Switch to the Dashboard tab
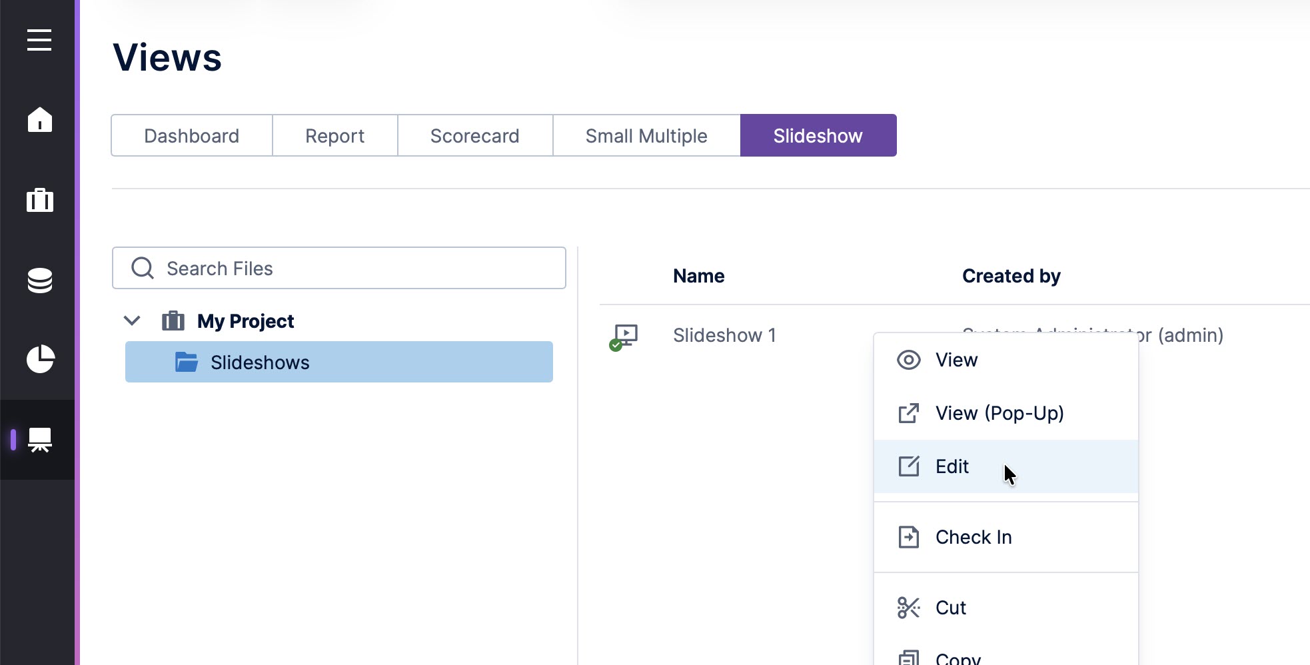The image size is (1310, 665). [191, 136]
